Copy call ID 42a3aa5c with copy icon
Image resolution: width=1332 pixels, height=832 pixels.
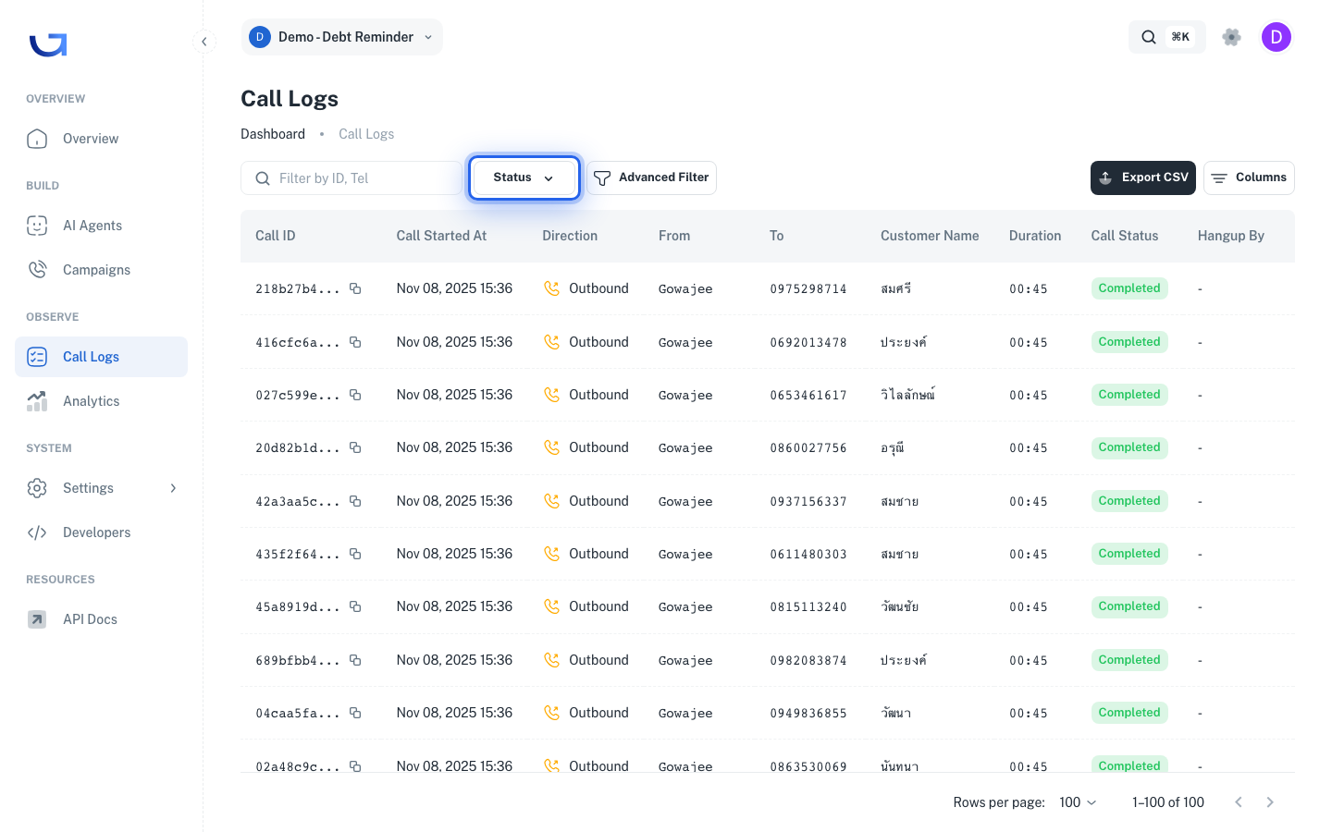[x=355, y=501]
